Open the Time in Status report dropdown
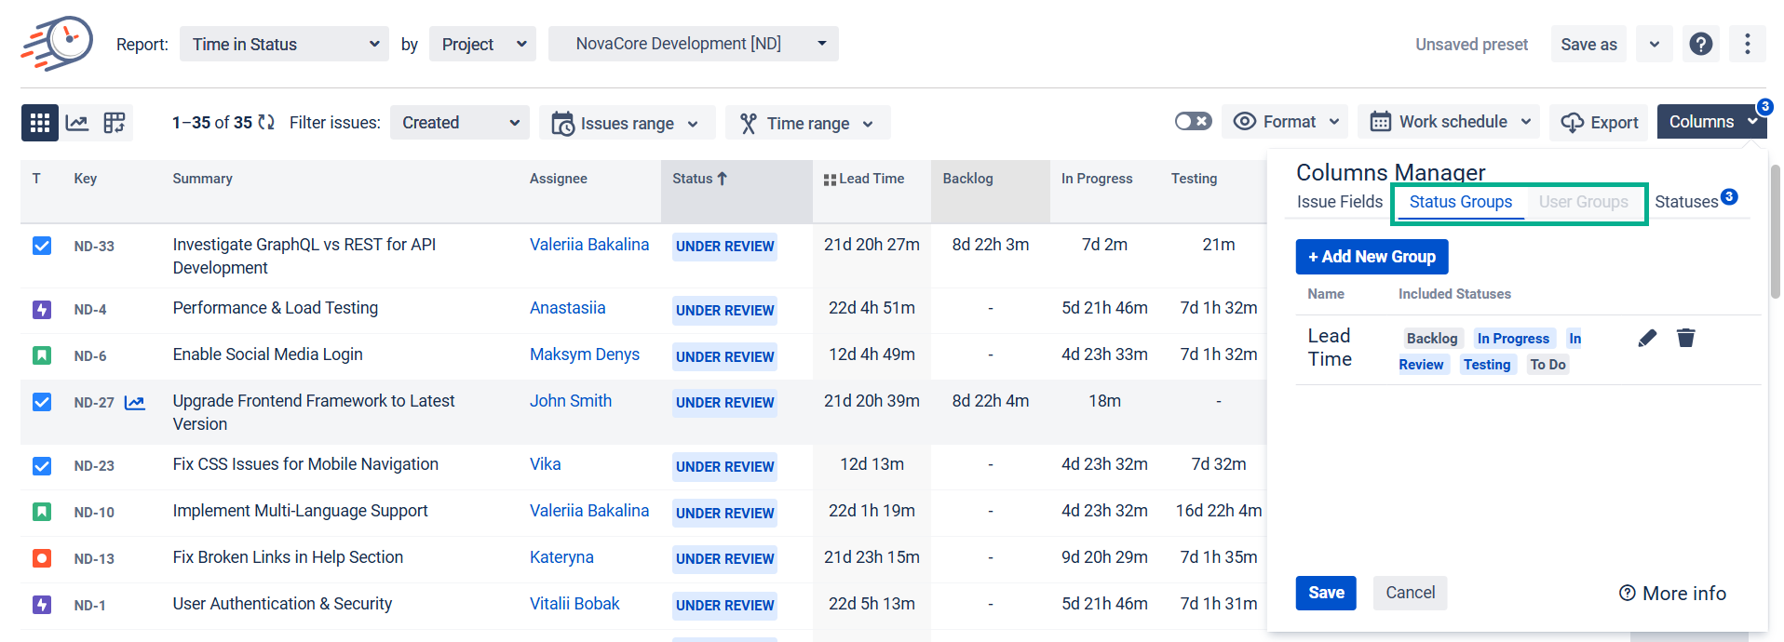The height and width of the screenshot is (642, 1784). [284, 44]
